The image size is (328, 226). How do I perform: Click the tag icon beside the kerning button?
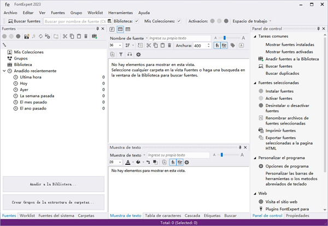[x=232, y=46]
